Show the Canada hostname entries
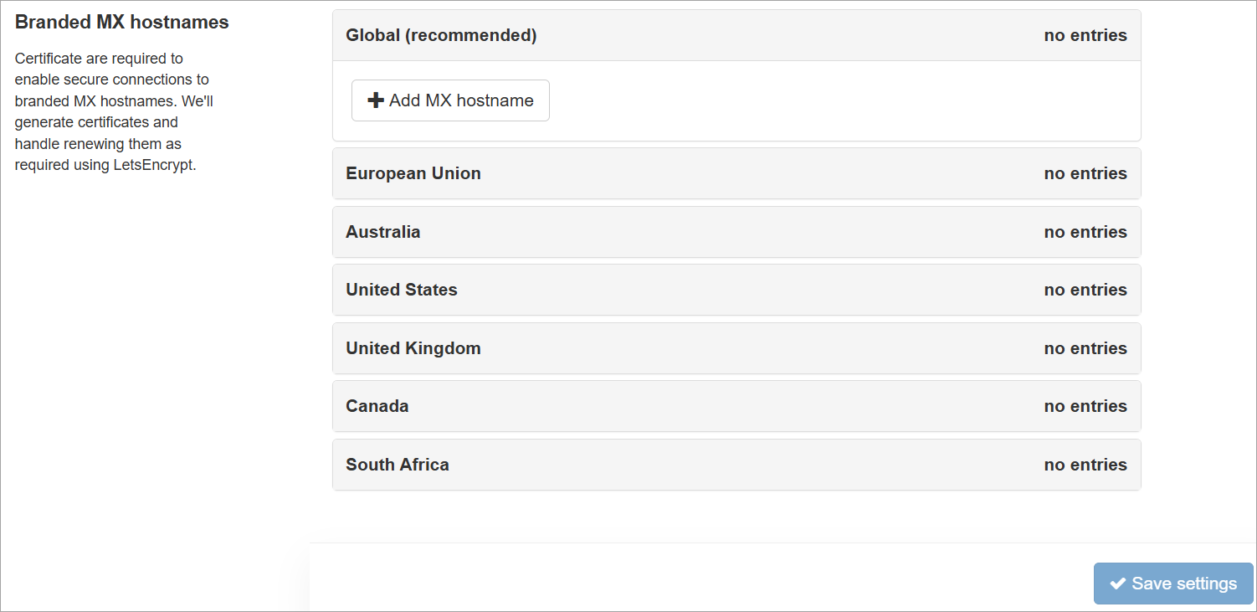The image size is (1257, 612). tap(377, 406)
